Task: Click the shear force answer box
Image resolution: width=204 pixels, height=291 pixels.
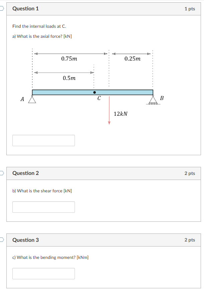Action: (43, 207)
